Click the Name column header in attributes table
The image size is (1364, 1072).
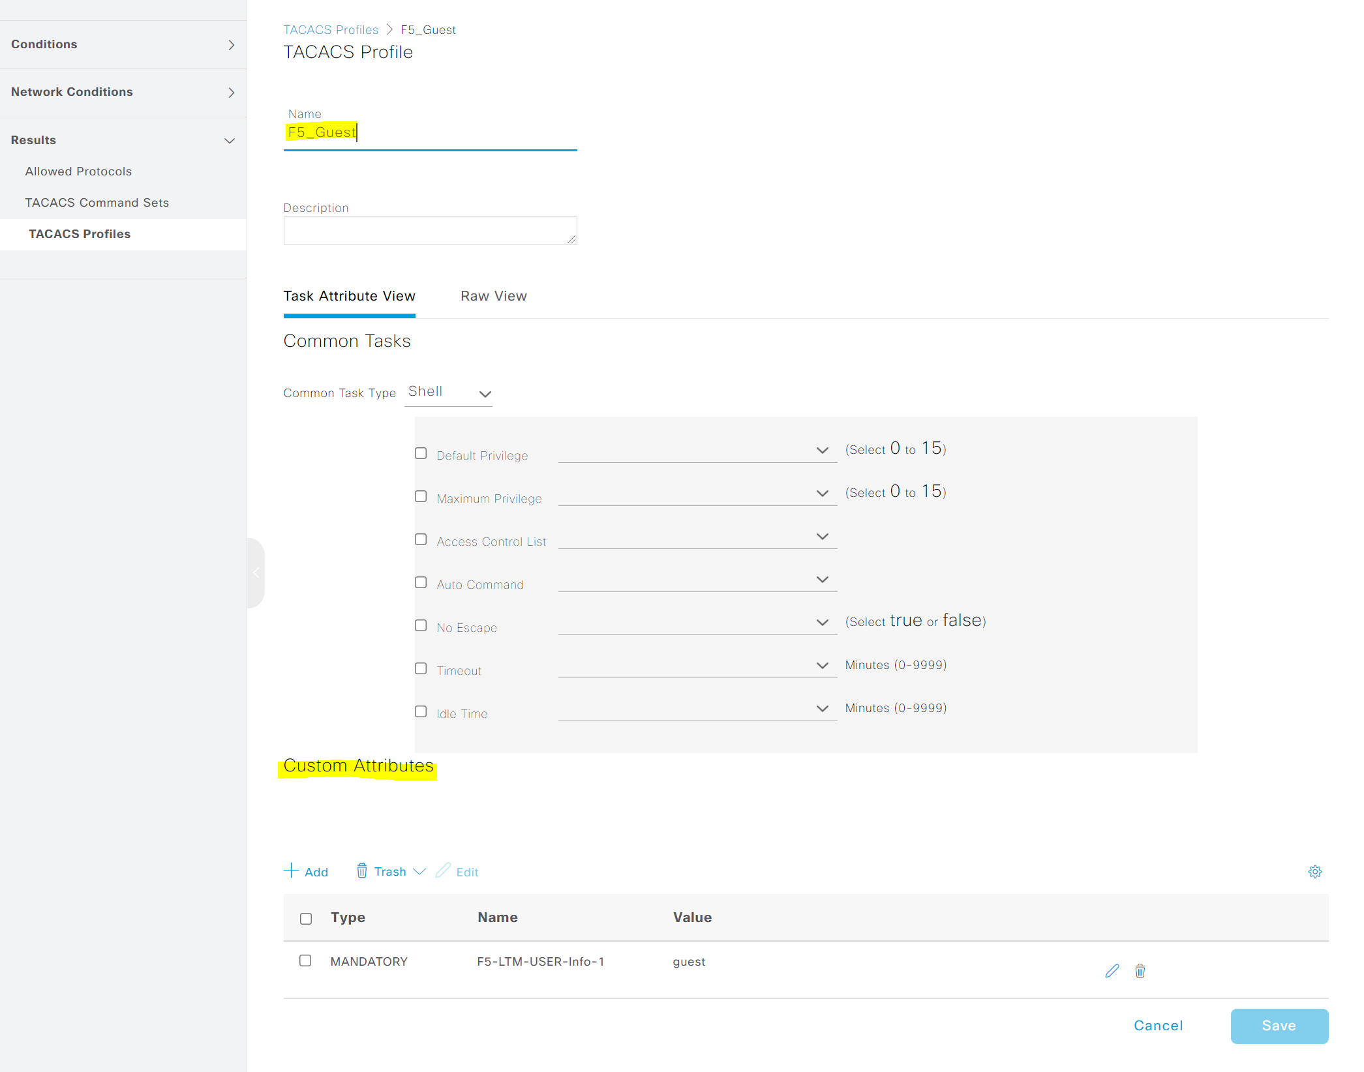498,917
